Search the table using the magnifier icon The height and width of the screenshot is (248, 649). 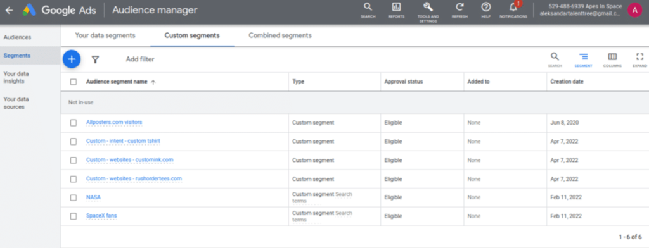(555, 59)
